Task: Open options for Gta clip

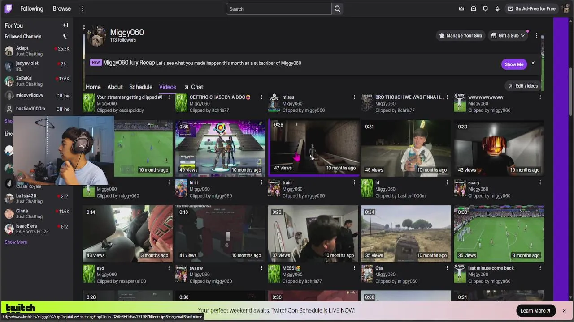Action: (447, 268)
